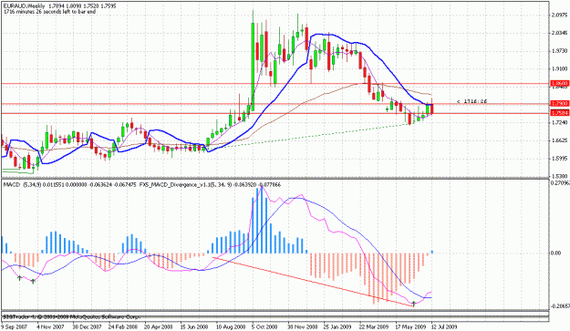Click the '1716 minutes 26 seconds left to bar end' text
Screen dimensions: 570x331
(50, 12)
